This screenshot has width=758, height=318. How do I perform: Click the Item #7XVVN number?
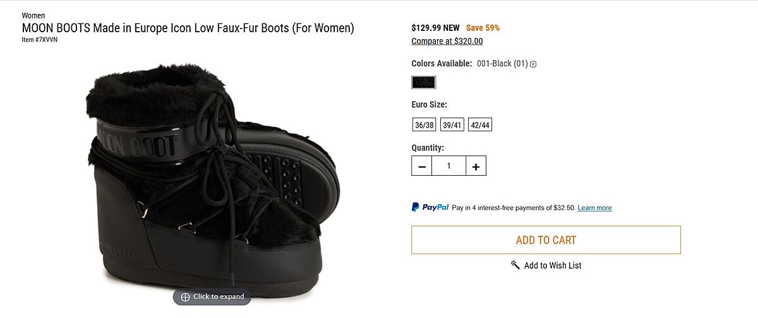39,40
